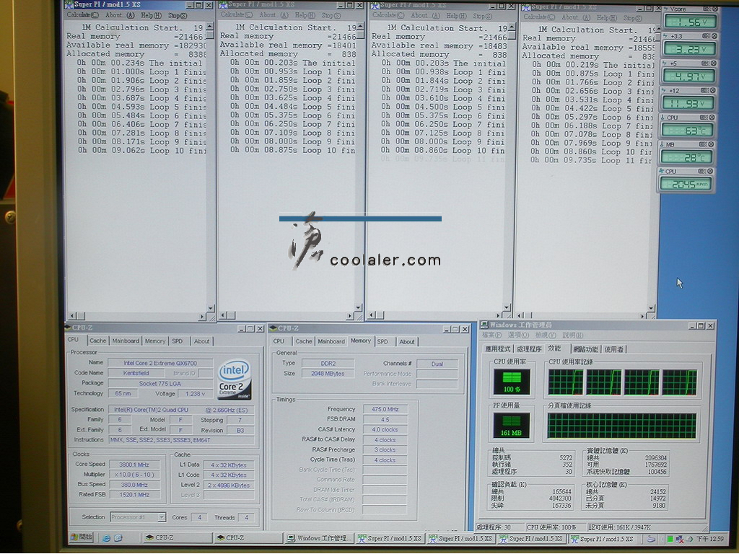Viewport: 739px width, 554px height.
Task: Open settings icon on +12 voltage widget
Action: point(705,90)
